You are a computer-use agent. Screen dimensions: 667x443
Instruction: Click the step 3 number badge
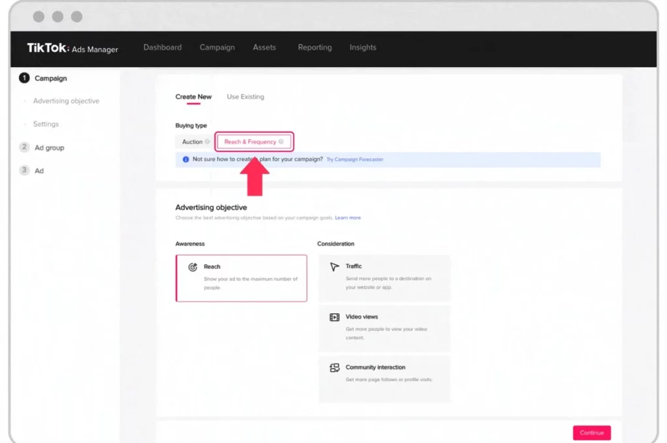click(24, 170)
